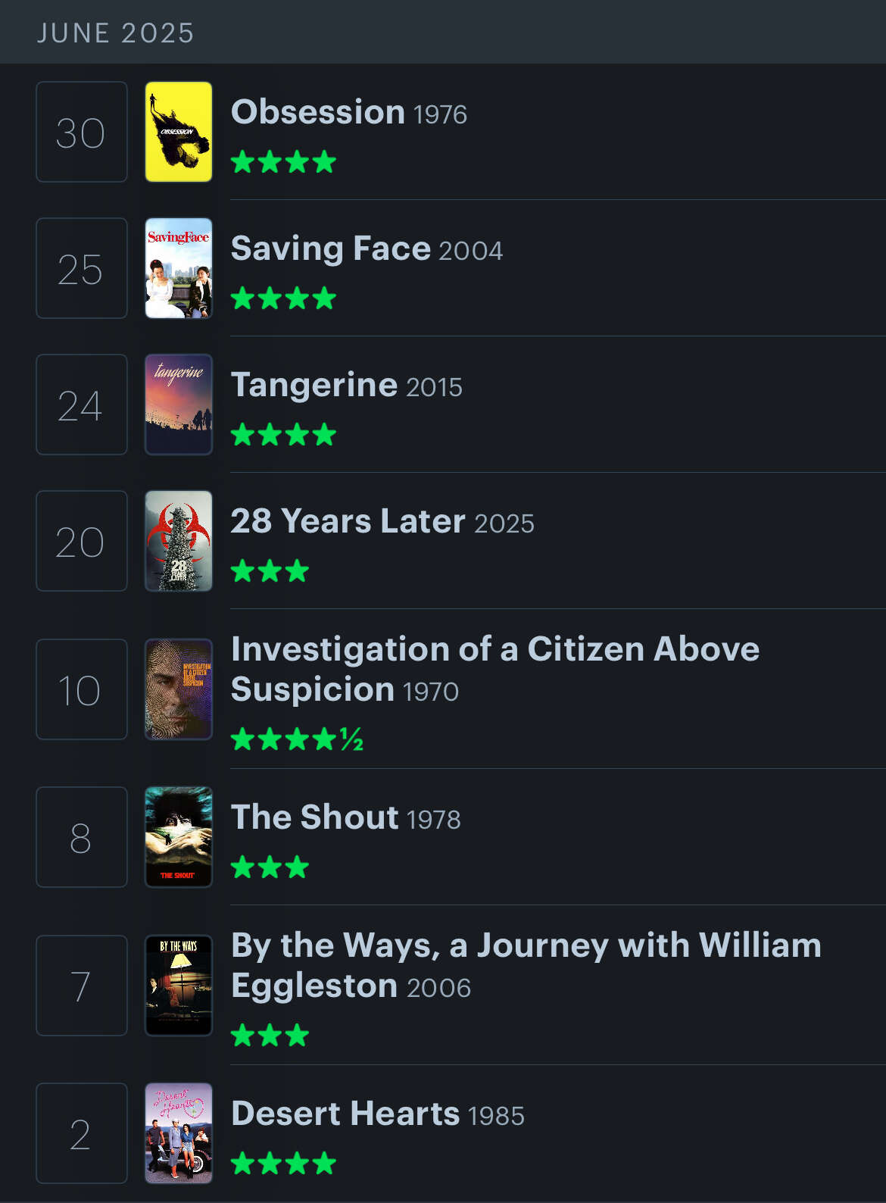This screenshot has height=1203, width=886.
Task: Tap The Shout three-star rating
Action: pos(270,867)
